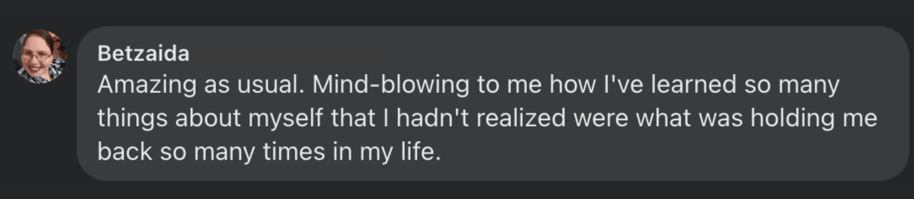Viewport: 914px width, 199px height.
Task: Click the word "usual." in first line
Action: tap(271, 84)
